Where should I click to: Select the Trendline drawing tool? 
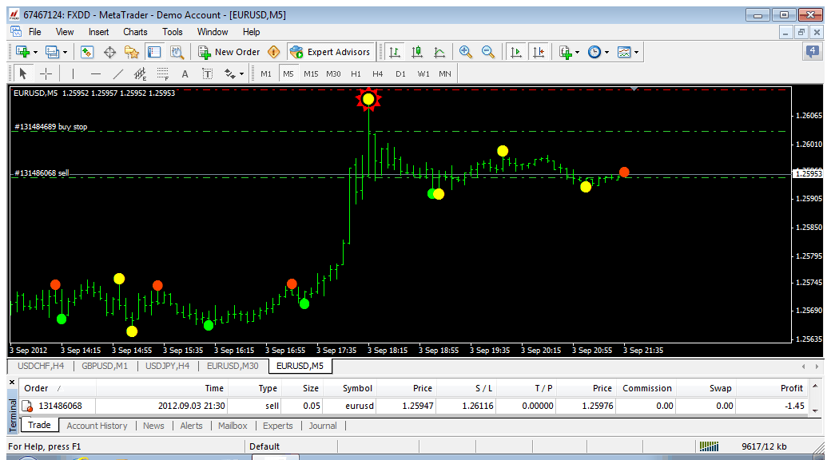[x=118, y=73]
